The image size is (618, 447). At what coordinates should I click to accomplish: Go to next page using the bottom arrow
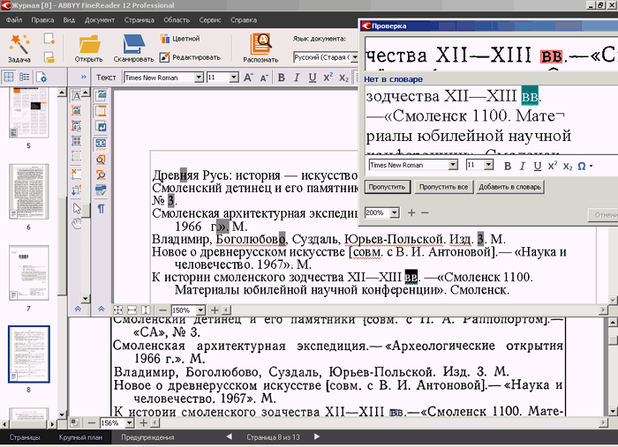coord(317,436)
